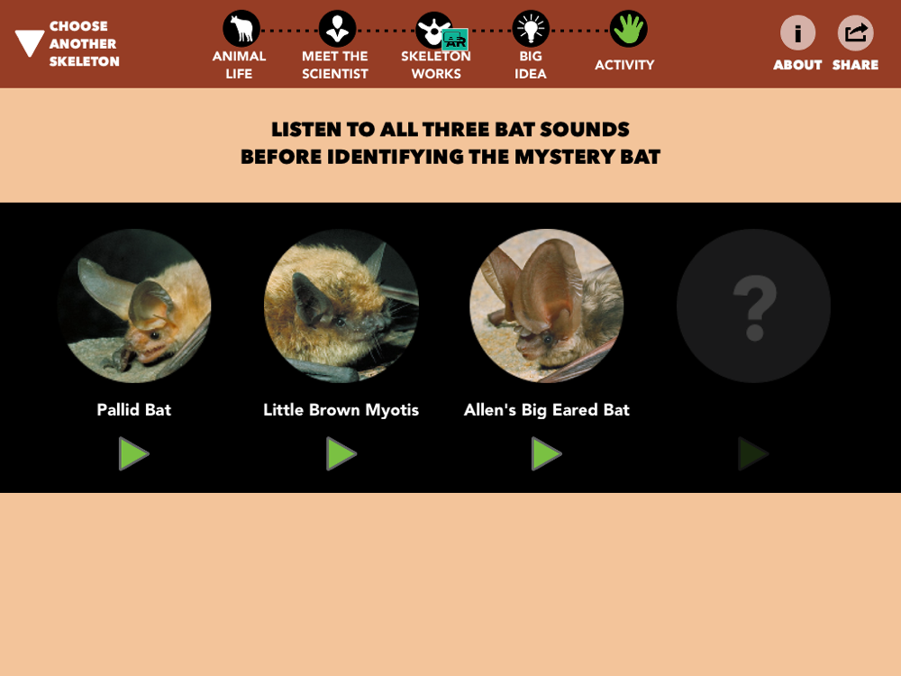Open the Skeleton Works bone icon
Viewport: 901px width, 676px height.
[432, 30]
